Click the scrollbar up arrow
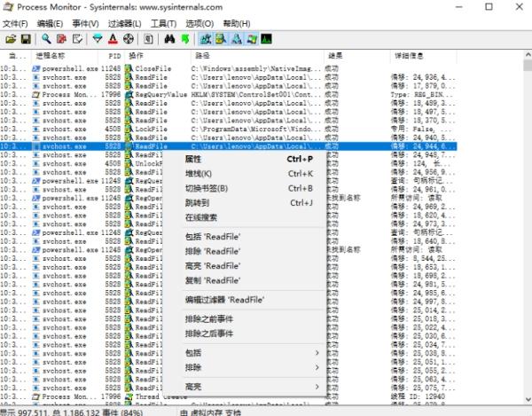Screen dimensions: 532x416 pyautogui.click(x=528, y=55)
